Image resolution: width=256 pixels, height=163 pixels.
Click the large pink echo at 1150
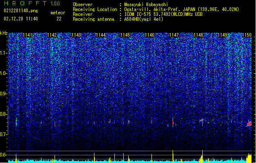249,124
